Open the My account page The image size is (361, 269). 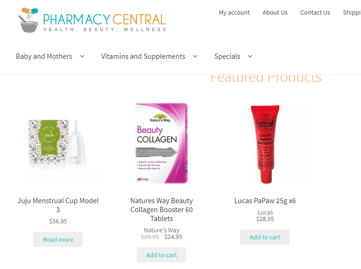(234, 12)
